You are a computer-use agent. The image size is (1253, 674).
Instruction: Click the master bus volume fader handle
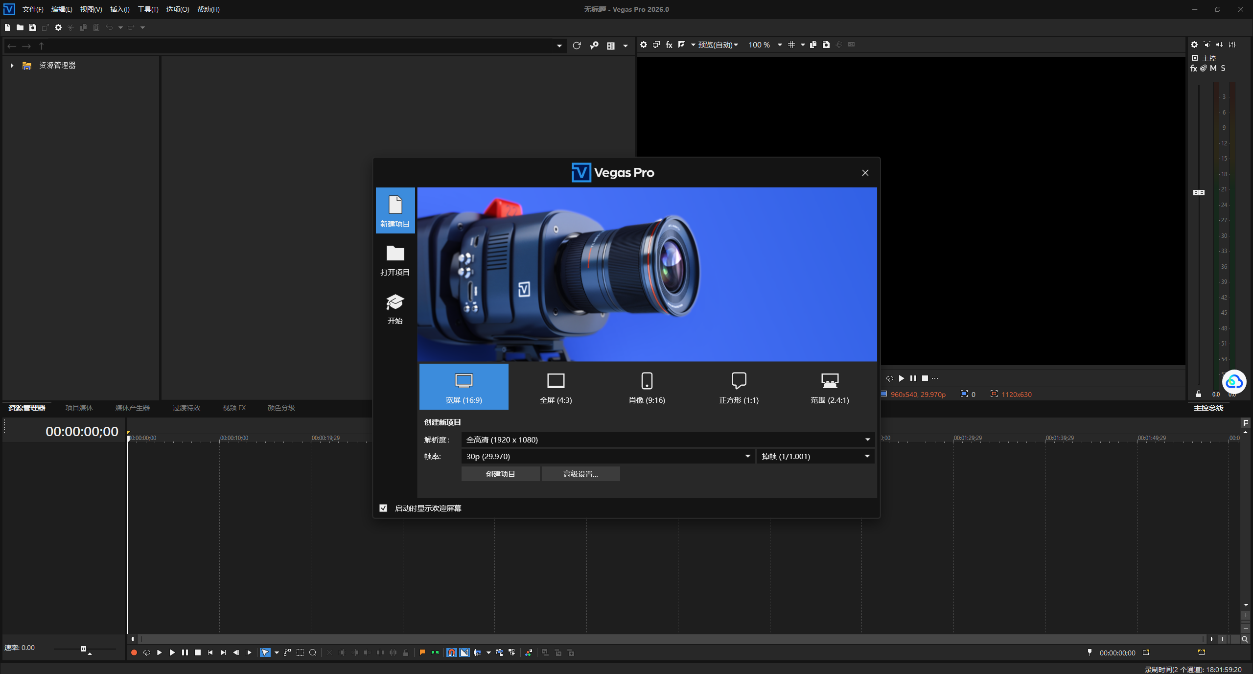1199,192
